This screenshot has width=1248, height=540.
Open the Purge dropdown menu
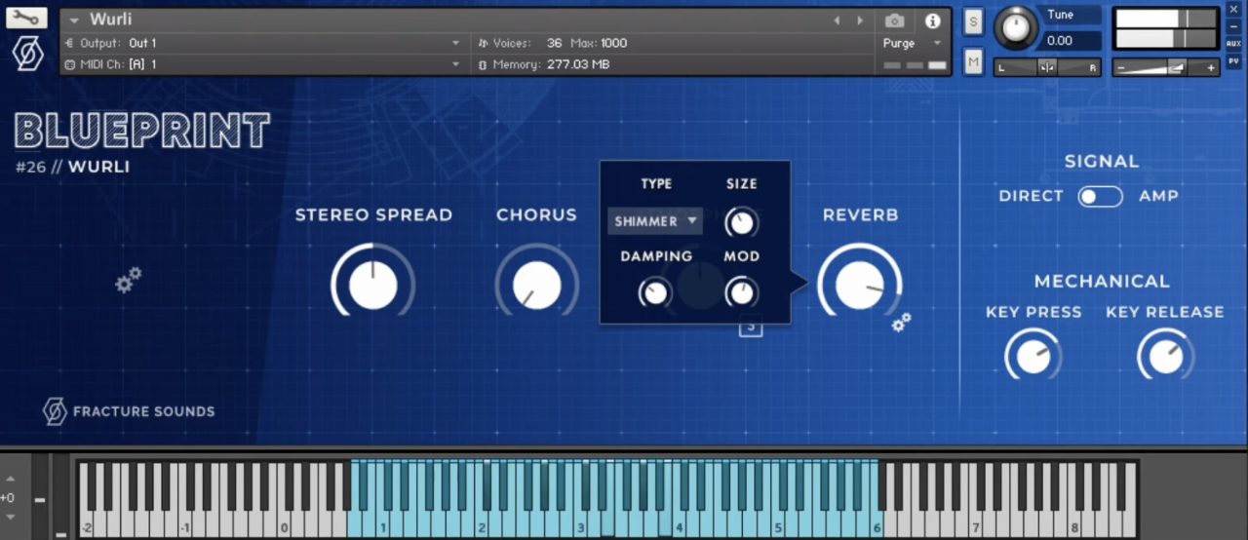point(914,43)
